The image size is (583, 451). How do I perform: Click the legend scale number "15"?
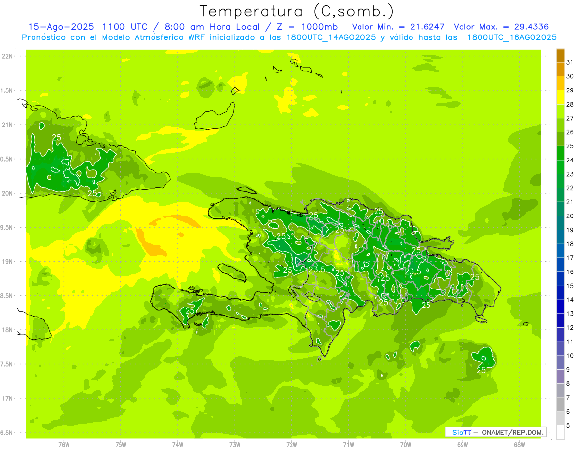[x=570, y=286]
